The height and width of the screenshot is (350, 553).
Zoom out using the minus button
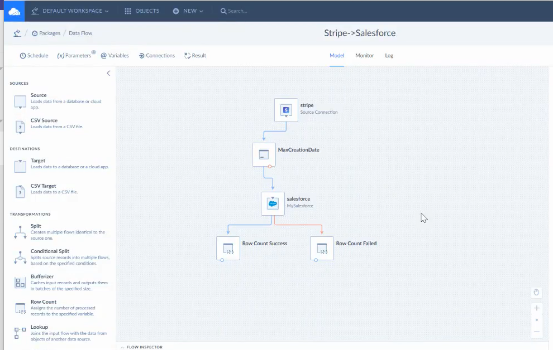(x=536, y=332)
